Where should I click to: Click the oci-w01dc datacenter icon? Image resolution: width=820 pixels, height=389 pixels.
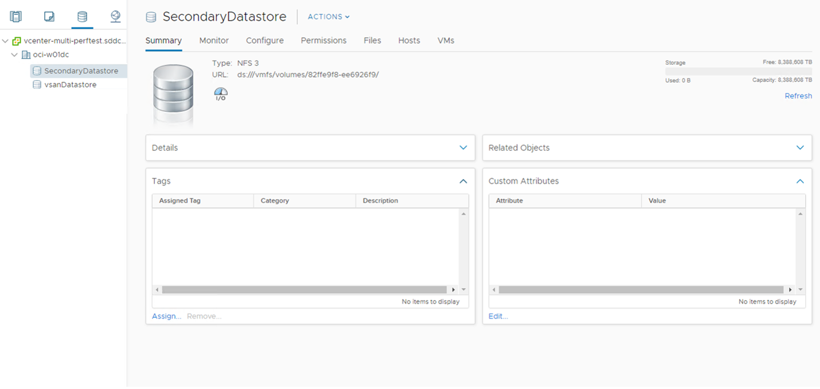coord(25,55)
